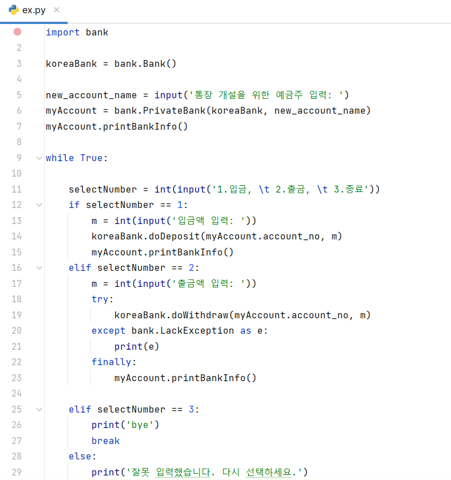Close the ex.py tab
451x480 pixels.
click(x=57, y=10)
